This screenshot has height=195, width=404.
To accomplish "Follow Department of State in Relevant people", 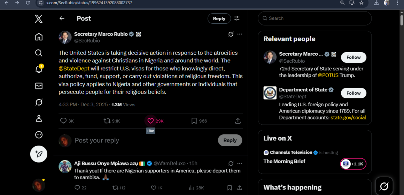I will click(353, 93).
